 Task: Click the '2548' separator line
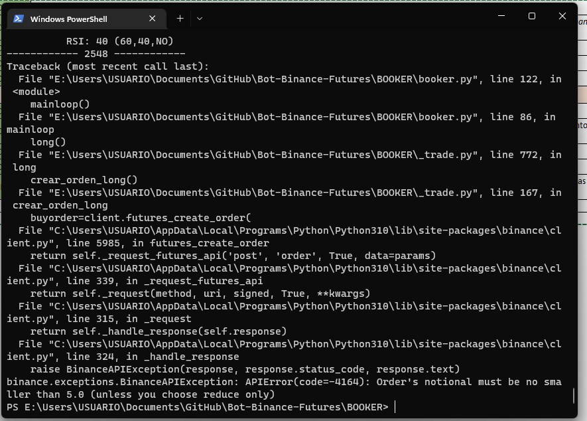pos(96,54)
